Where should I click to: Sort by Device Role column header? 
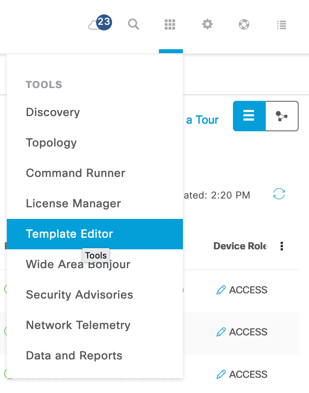pyautogui.click(x=241, y=246)
